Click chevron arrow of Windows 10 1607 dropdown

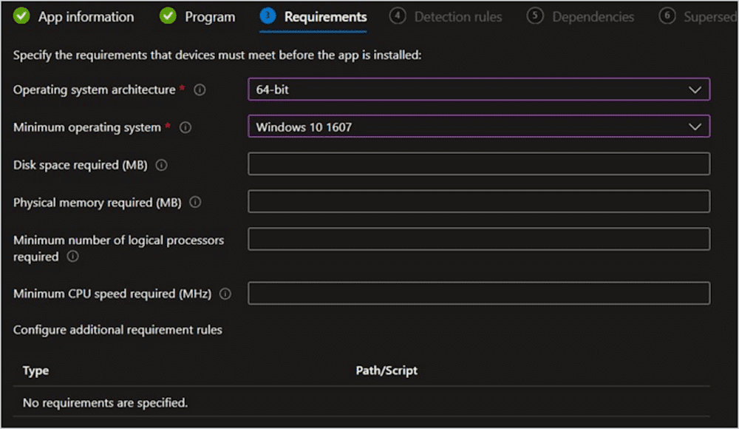[x=695, y=127]
